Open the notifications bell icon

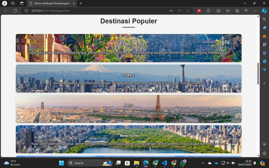pos(255,163)
